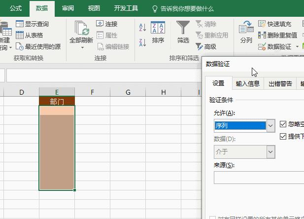Switch to Input Message (输入信息) tab
The width and height of the screenshot is (304, 219).
(248, 84)
